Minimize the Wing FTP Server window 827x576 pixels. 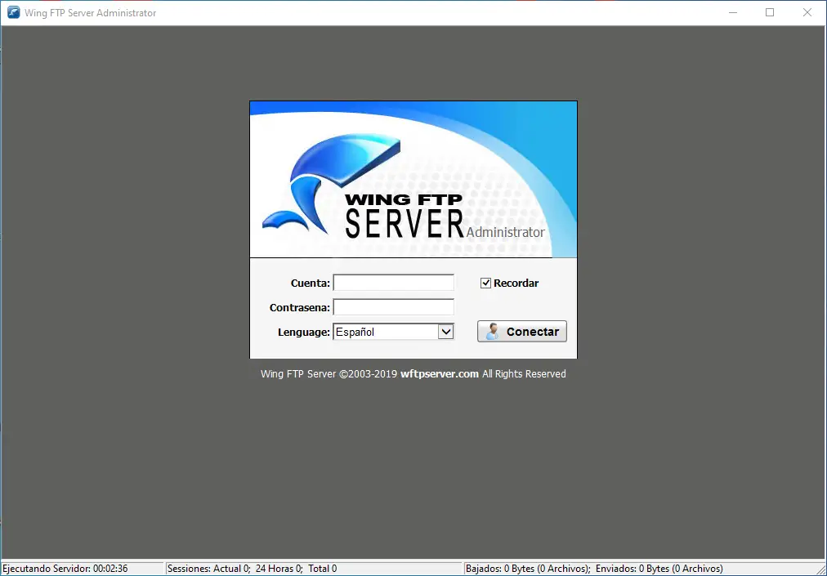click(x=732, y=12)
